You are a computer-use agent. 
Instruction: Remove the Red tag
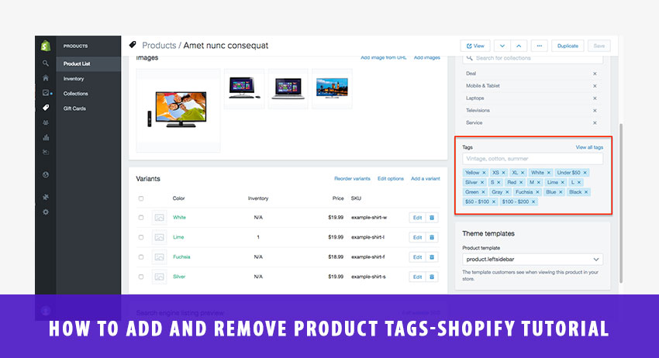[521, 182]
